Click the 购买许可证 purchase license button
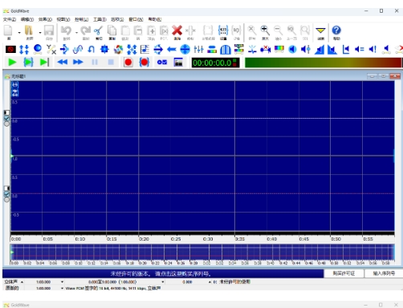403x308 pixels. (344, 274)
